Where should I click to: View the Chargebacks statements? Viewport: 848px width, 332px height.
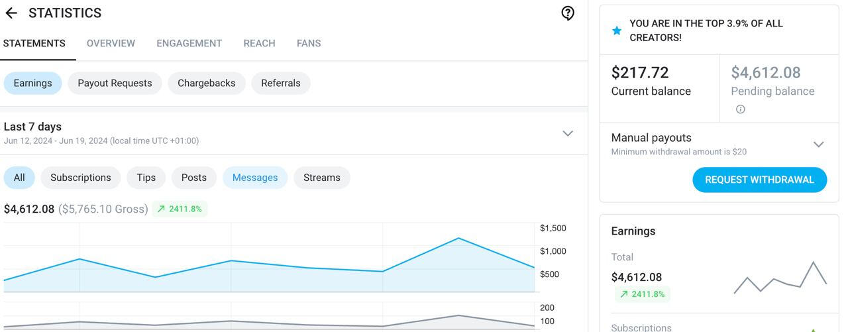[206, 83]
